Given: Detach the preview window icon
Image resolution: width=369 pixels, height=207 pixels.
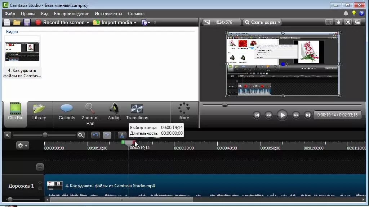Looking at the screenshot, I should click(357, 22).
